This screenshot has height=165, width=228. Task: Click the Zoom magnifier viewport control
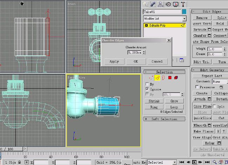click(215, 162)
